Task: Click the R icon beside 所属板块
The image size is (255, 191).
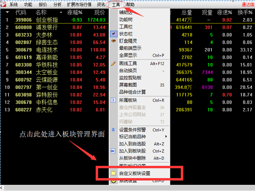Action: pyautogui.click(x=113, y=100)
